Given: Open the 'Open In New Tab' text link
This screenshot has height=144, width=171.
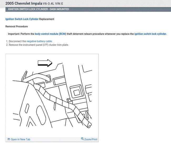Looking at the screenshot, I should (x=21, y=139).
